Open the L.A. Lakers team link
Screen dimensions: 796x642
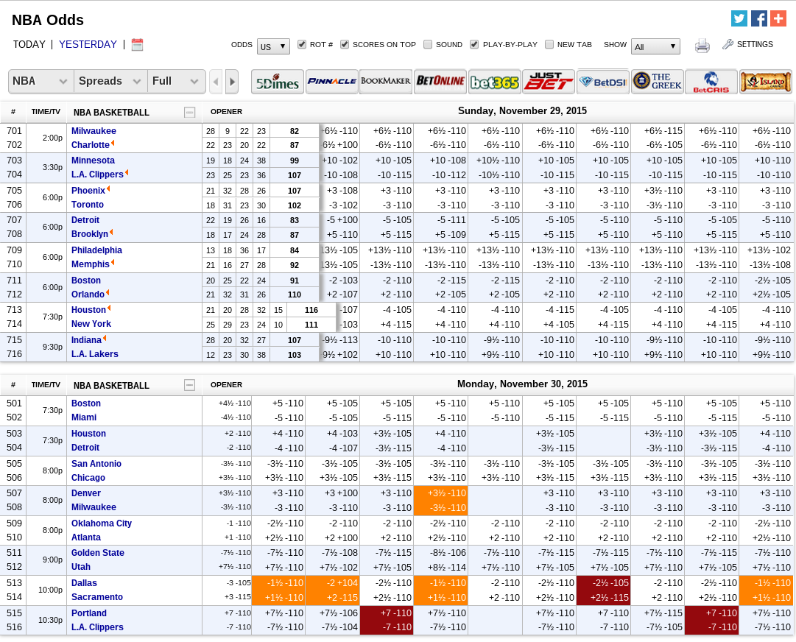pyautogui.click(x=94, y=353)
